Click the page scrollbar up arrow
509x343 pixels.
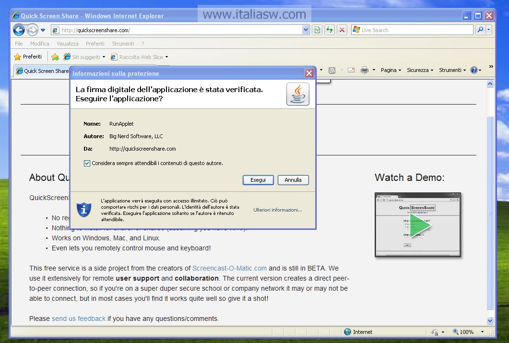[490, 84]
